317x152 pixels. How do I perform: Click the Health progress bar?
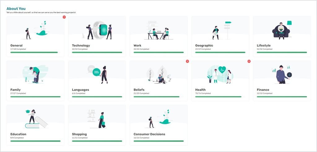pos(220,97)
